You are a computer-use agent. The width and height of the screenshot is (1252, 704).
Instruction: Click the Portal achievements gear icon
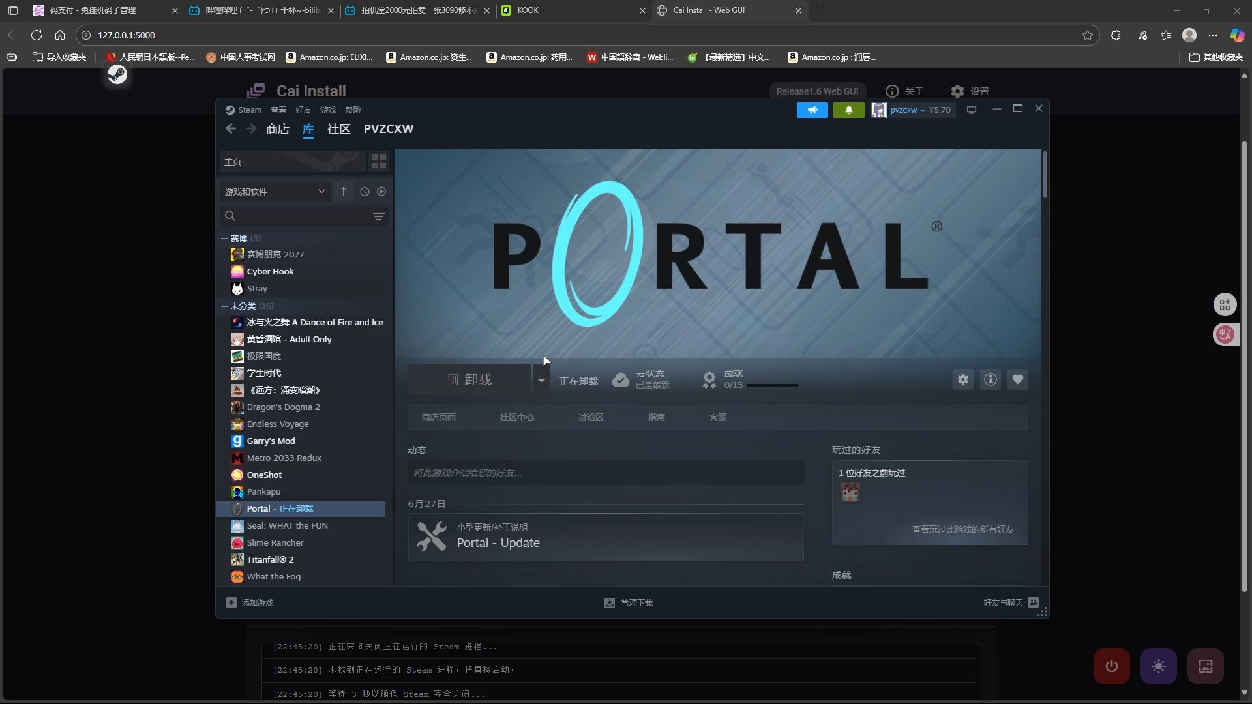[709, 379]
